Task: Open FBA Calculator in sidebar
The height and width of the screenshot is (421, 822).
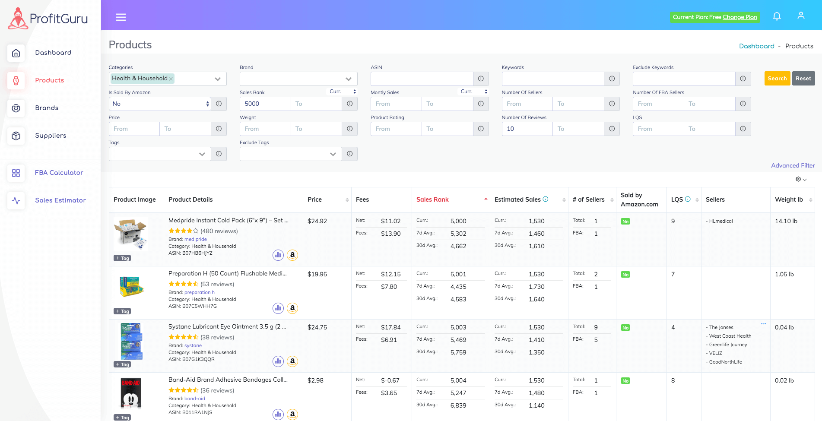Action: click(x=59, y=173)
